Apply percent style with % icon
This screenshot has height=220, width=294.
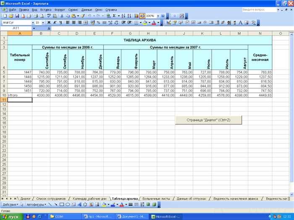click(98, 23)
